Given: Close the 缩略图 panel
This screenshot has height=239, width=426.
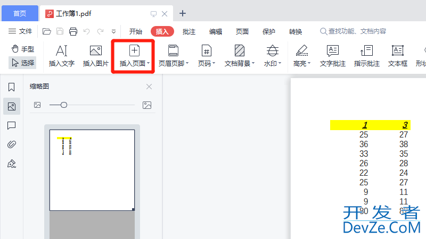Looking at the screenshot, I should point(149,87).
